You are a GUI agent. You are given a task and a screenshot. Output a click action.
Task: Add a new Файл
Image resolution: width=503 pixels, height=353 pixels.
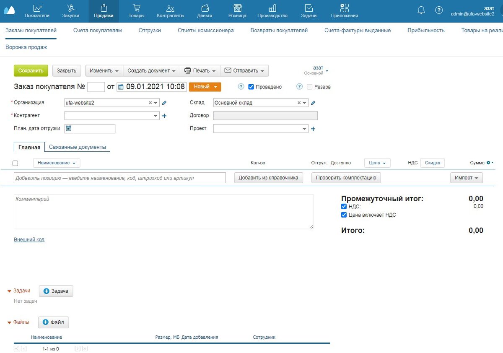[x=54, y=322]
